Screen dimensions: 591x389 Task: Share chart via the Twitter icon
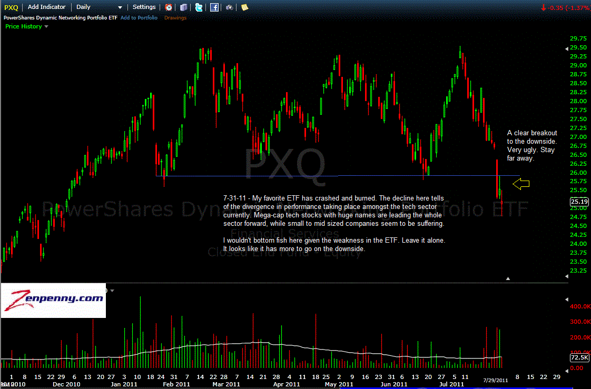coord(199,7)
